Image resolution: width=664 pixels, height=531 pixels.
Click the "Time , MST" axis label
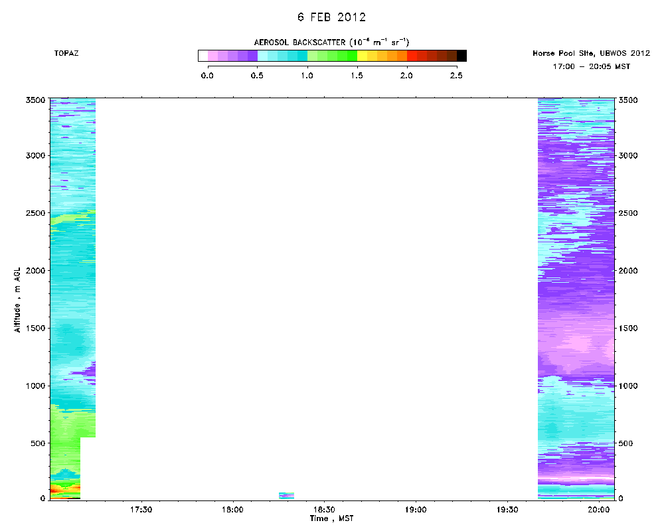(x=331, y=518)
